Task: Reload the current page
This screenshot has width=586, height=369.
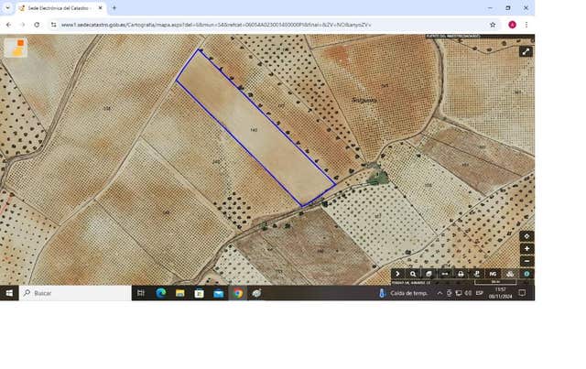Action: click(x=37, y=25)
